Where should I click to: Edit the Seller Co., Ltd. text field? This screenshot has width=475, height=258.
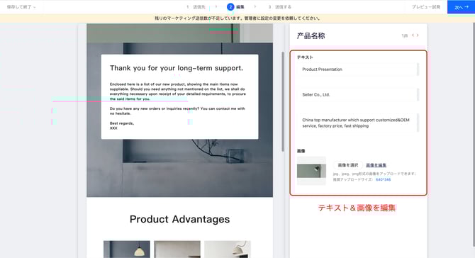point(358,95)
